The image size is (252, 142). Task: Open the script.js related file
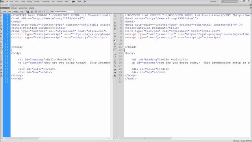(x=31, y=8)
